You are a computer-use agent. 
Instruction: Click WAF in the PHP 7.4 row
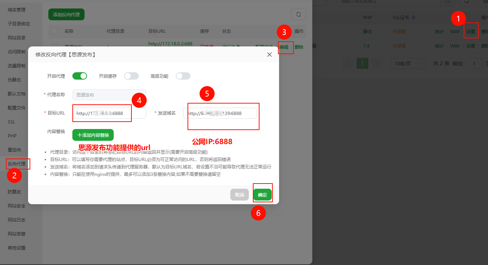point(455,46)
